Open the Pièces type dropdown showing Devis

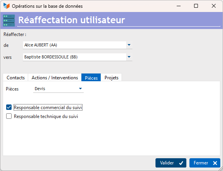click(x=59, y=89)
